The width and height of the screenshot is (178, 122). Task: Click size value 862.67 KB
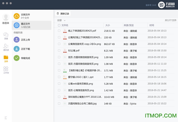coord(109,44)
